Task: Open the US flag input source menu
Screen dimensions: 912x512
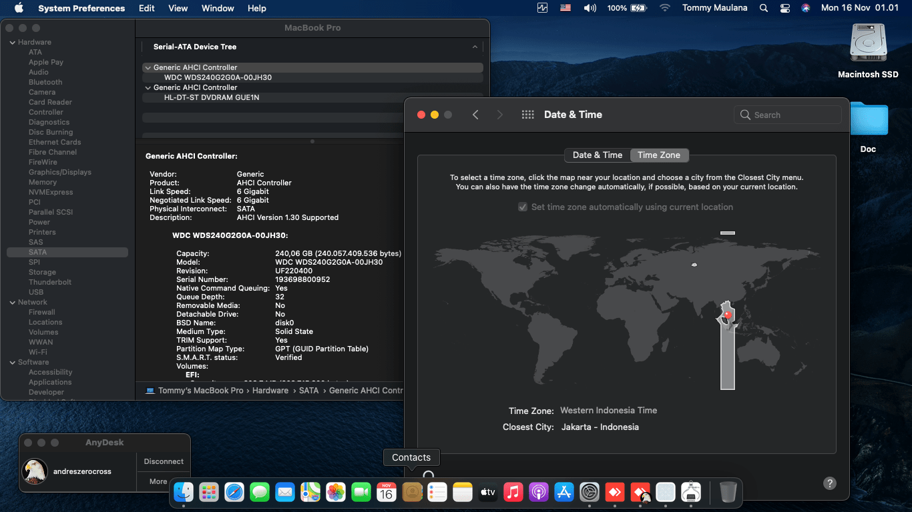Action: coord(566,8)
